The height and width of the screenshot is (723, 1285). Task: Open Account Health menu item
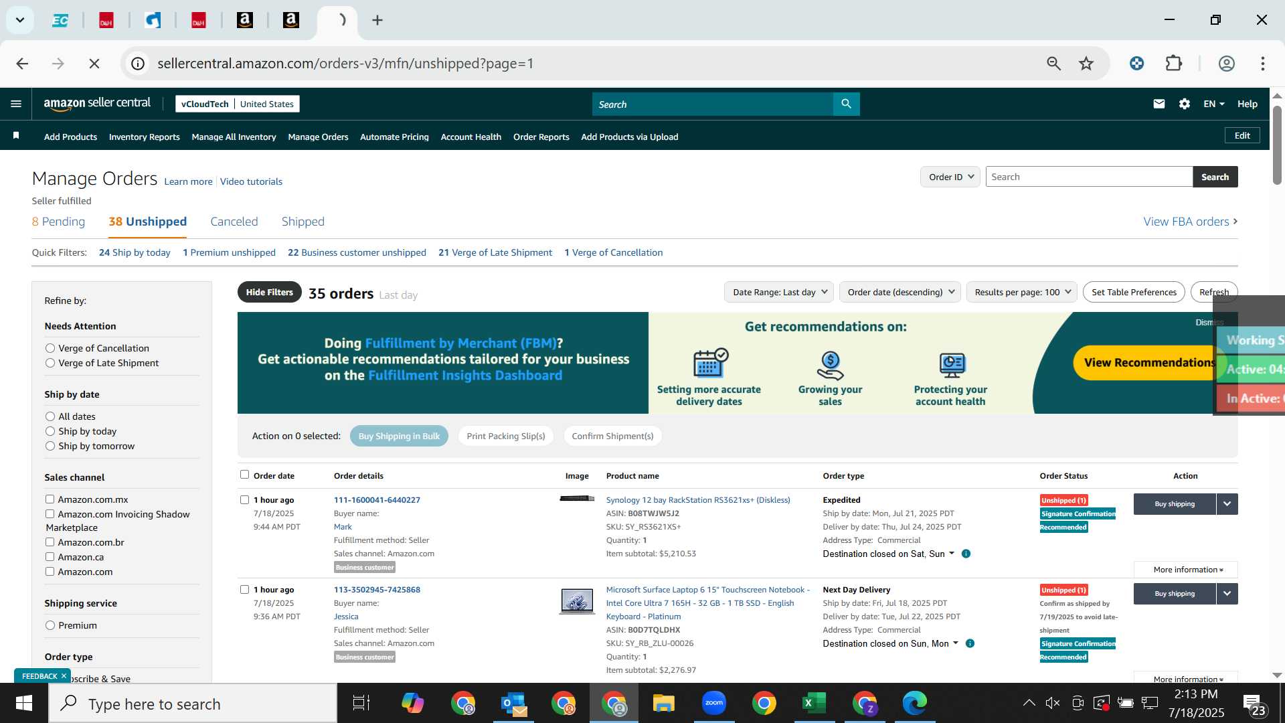(x=471, y=137)
